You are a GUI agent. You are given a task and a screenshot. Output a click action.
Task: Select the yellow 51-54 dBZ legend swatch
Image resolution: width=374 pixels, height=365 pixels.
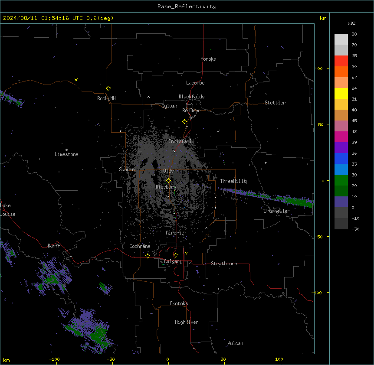click(x=341, y=93)
